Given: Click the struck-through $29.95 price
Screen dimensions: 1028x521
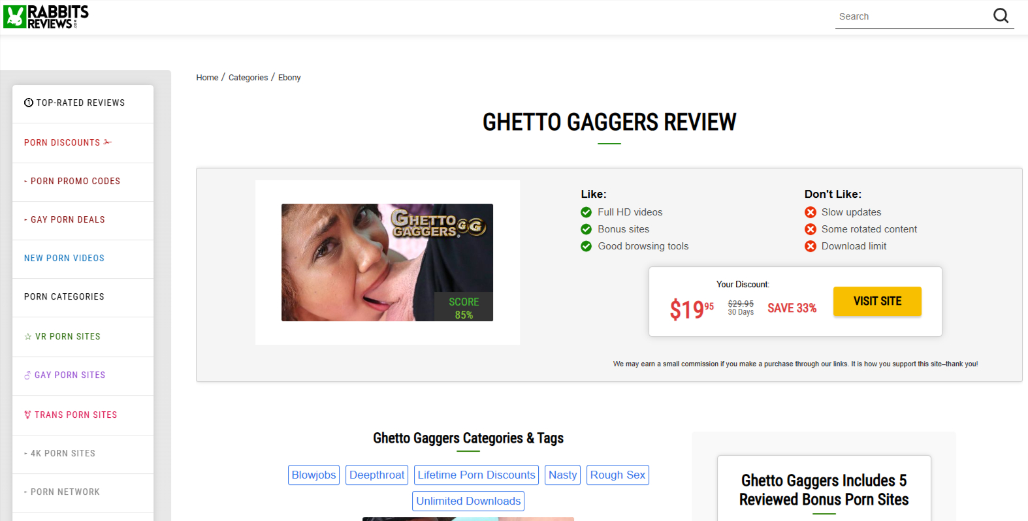Looking at the screenshot, I should tap(741, 304).
